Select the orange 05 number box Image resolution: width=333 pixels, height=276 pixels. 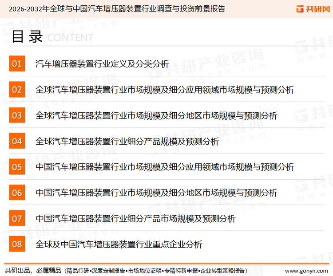(x=17, y=167)
